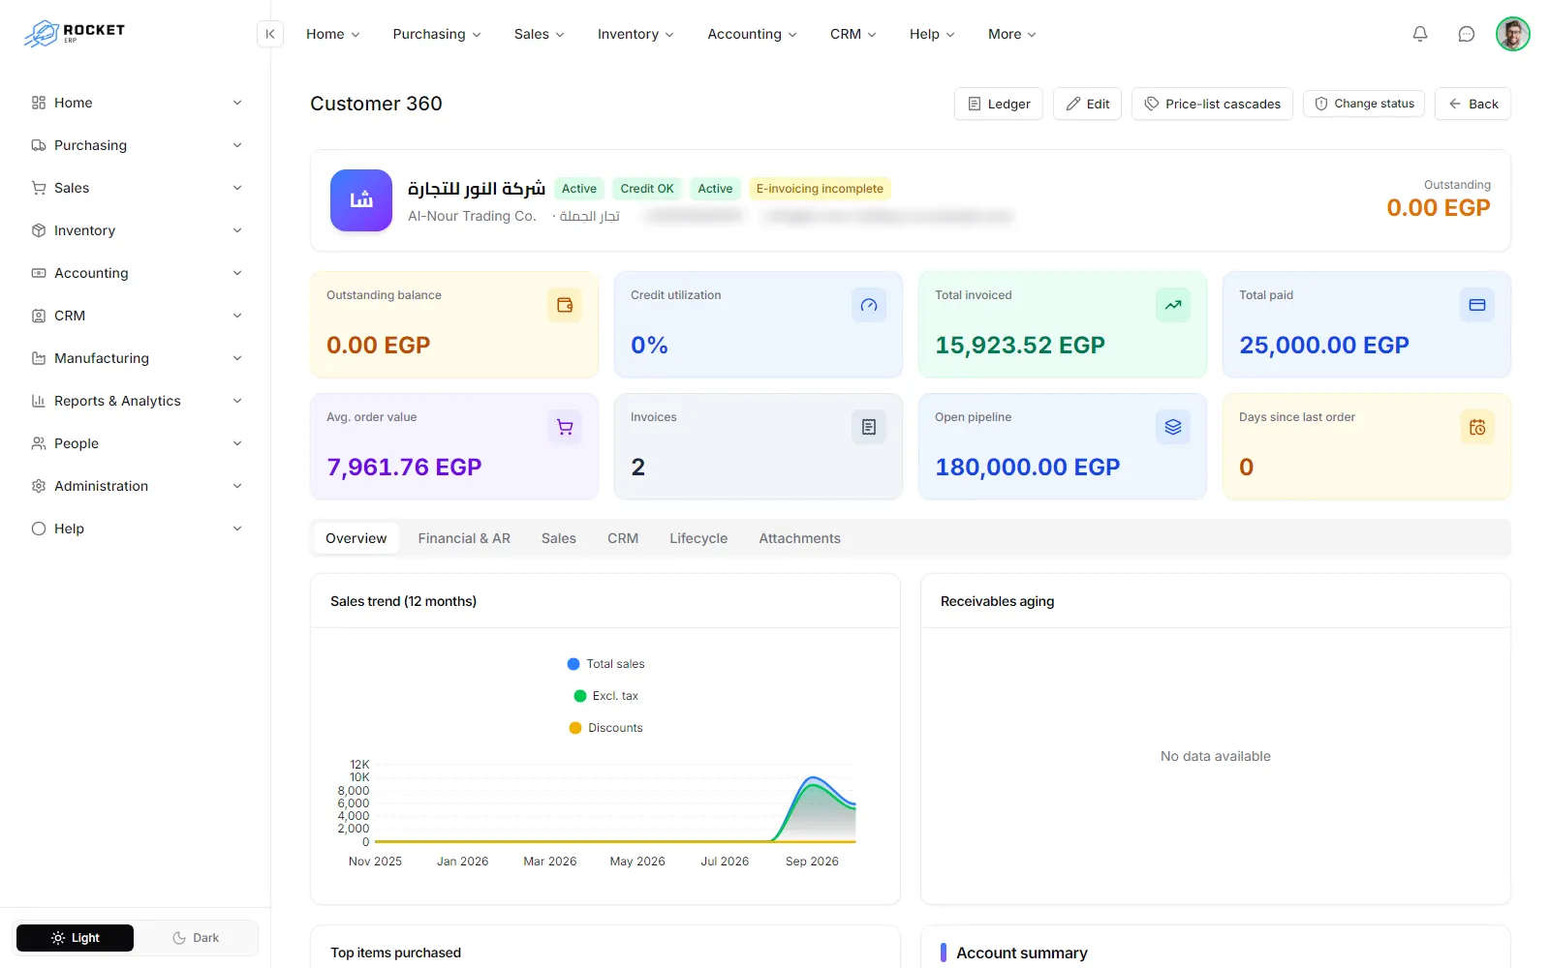Image resolution: width=1550 pixels, height=968 pixels.
Task: Toggle the Total sales legend series
Action: click(x=605, y=664)
